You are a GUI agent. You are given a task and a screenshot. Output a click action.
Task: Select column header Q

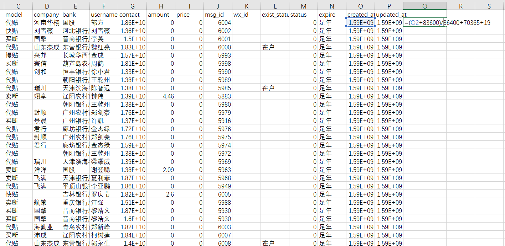(x=425, y=6)
